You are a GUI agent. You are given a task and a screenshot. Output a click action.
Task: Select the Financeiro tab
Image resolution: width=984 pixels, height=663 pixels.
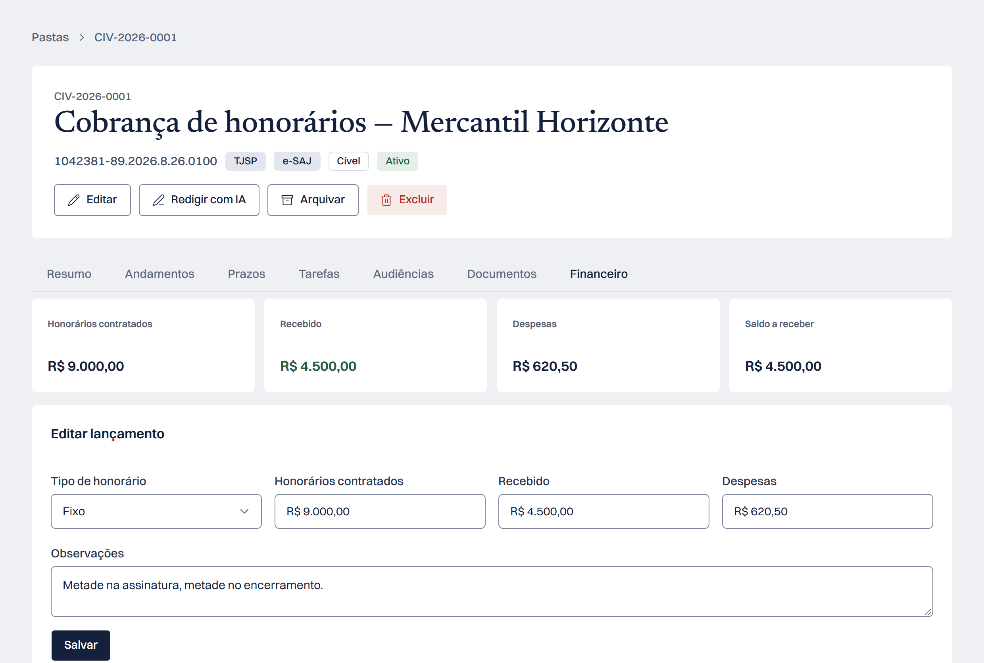coord(599,274)
